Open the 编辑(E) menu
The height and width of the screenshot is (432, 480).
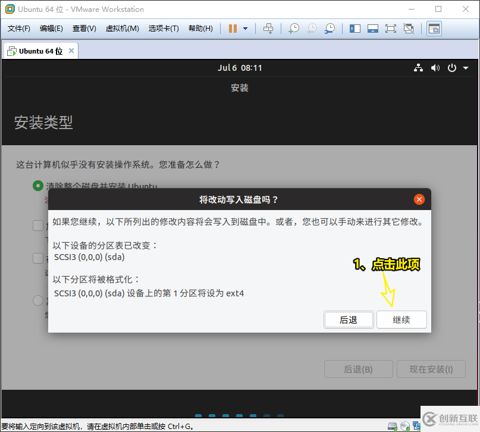[51, 29]
